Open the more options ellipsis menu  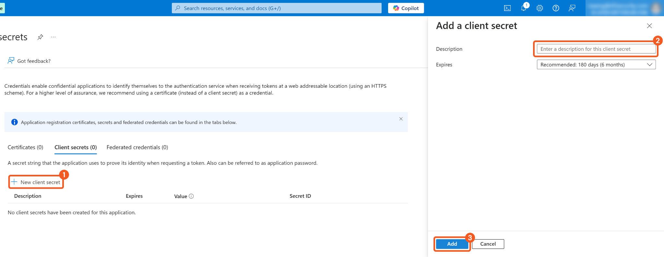point(53,37)
